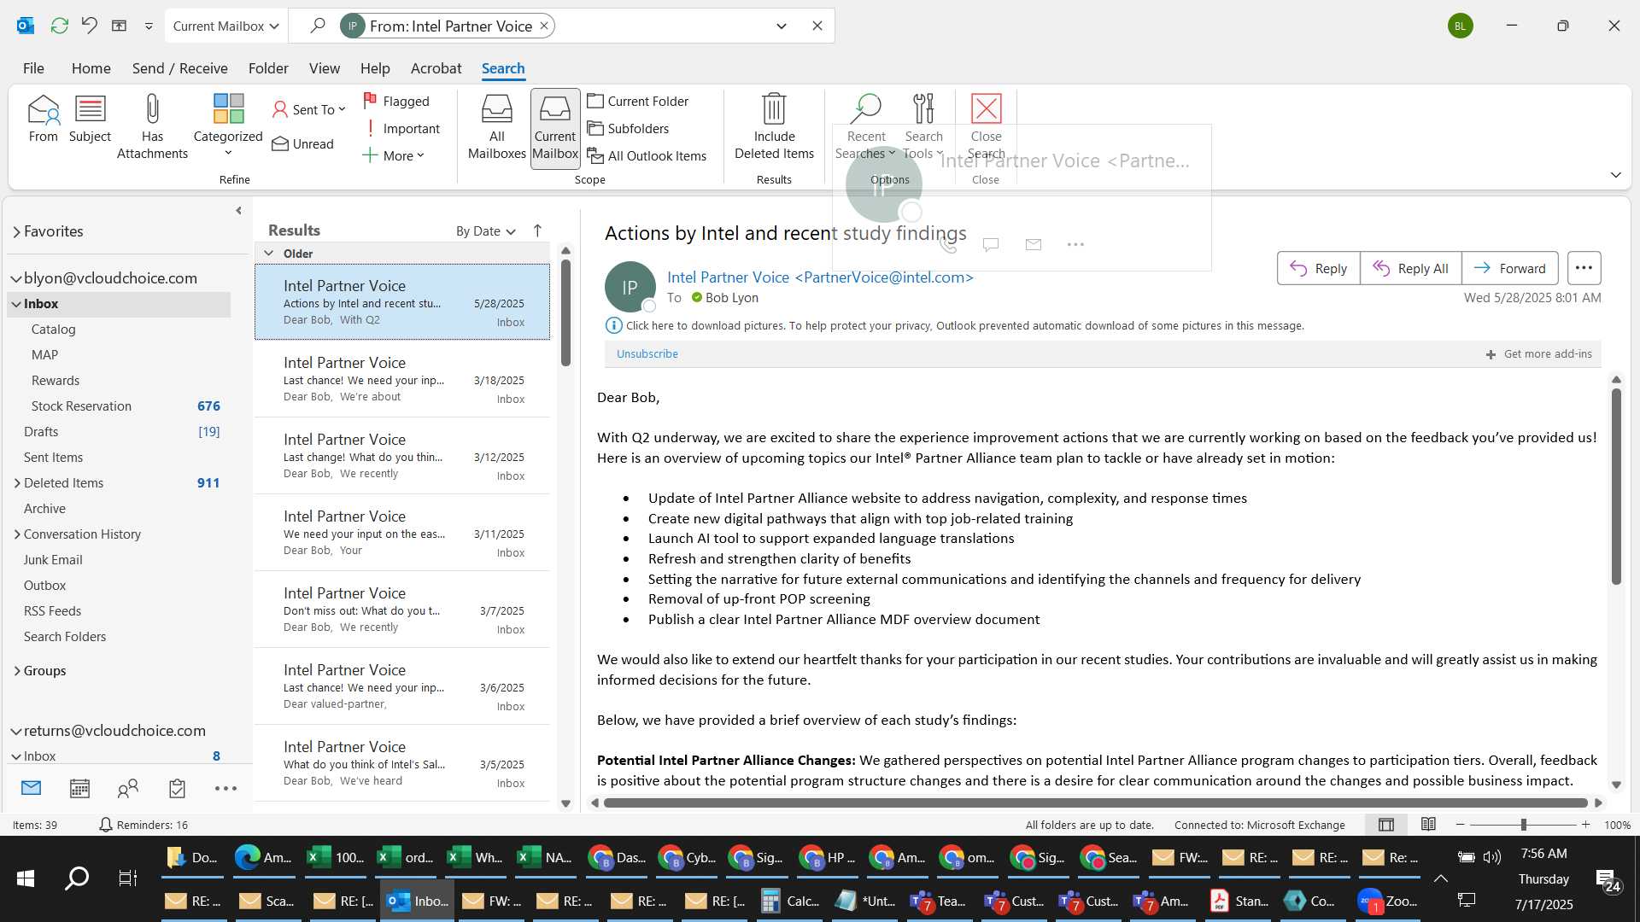
Task: Toggle Unread filter
Action: (302, 143)
